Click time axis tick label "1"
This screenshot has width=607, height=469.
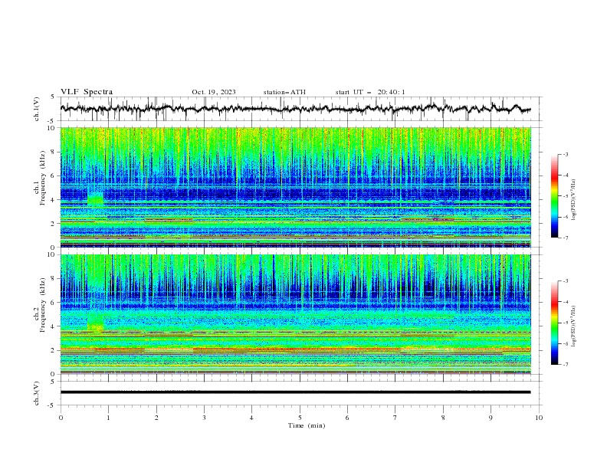click(108, 418)
